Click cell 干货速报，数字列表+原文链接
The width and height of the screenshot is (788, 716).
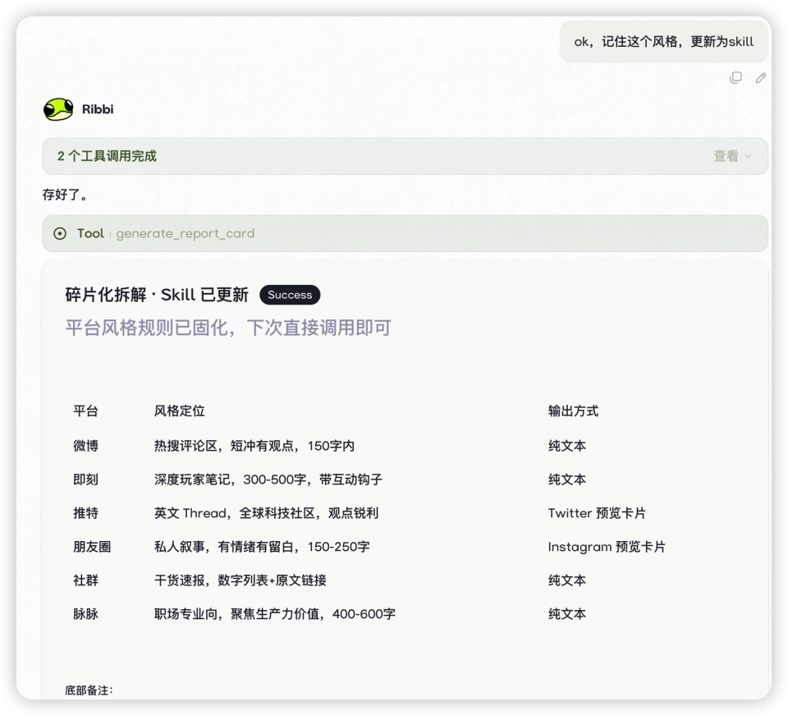(x=241, y=581)
